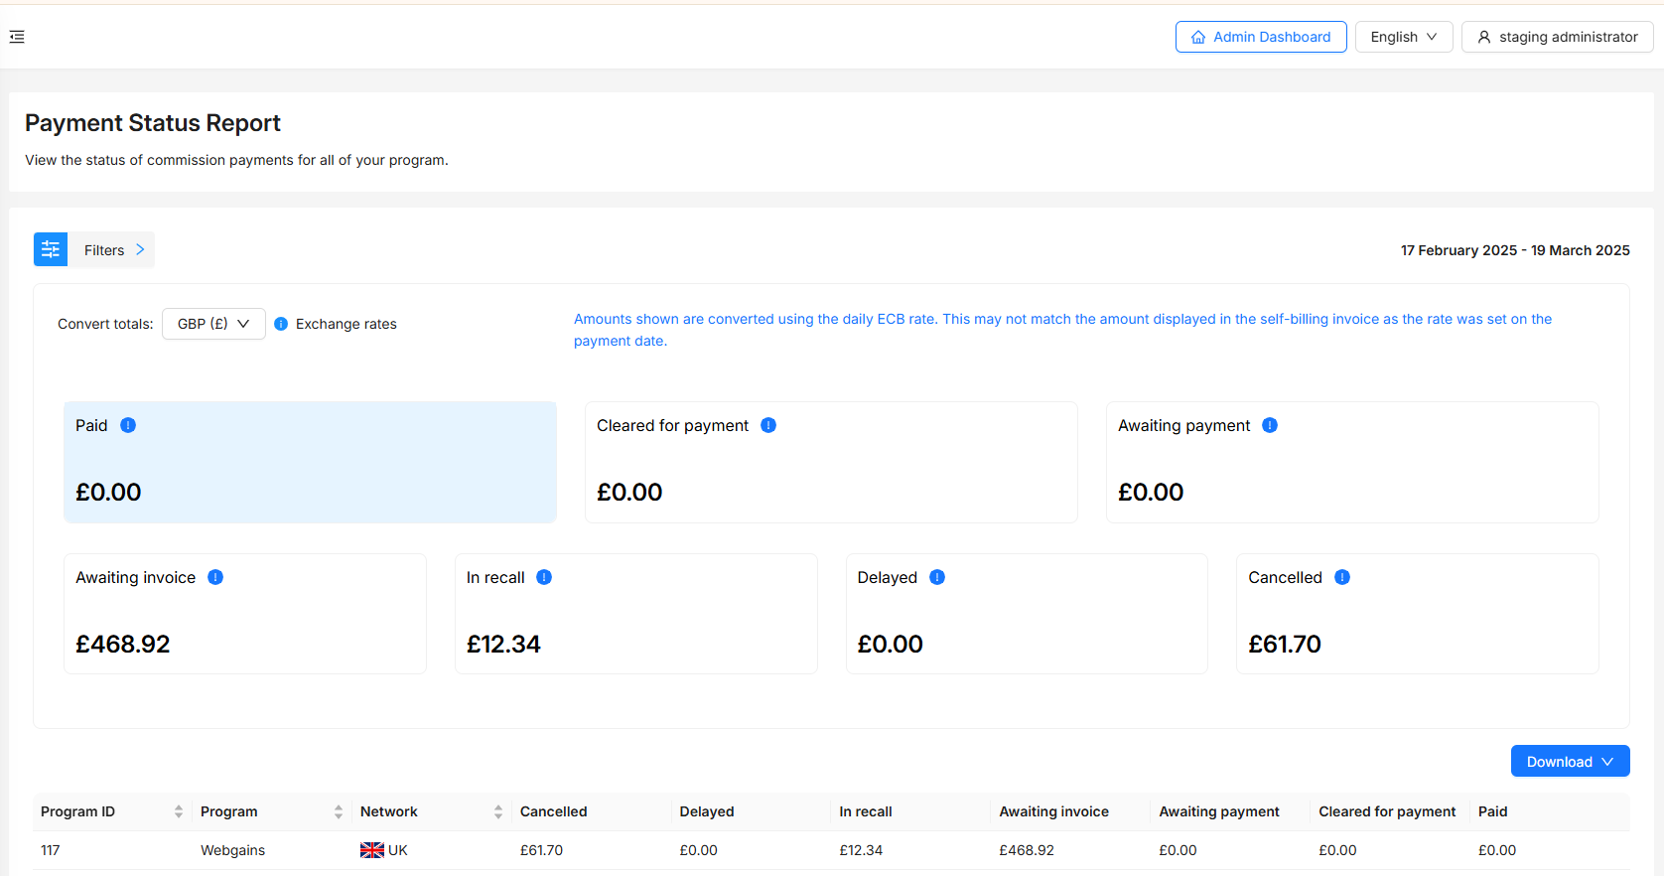Click the In recall info icon
Image resolution: width=1664 pixels, height=876 pixels.
point(544,577)
